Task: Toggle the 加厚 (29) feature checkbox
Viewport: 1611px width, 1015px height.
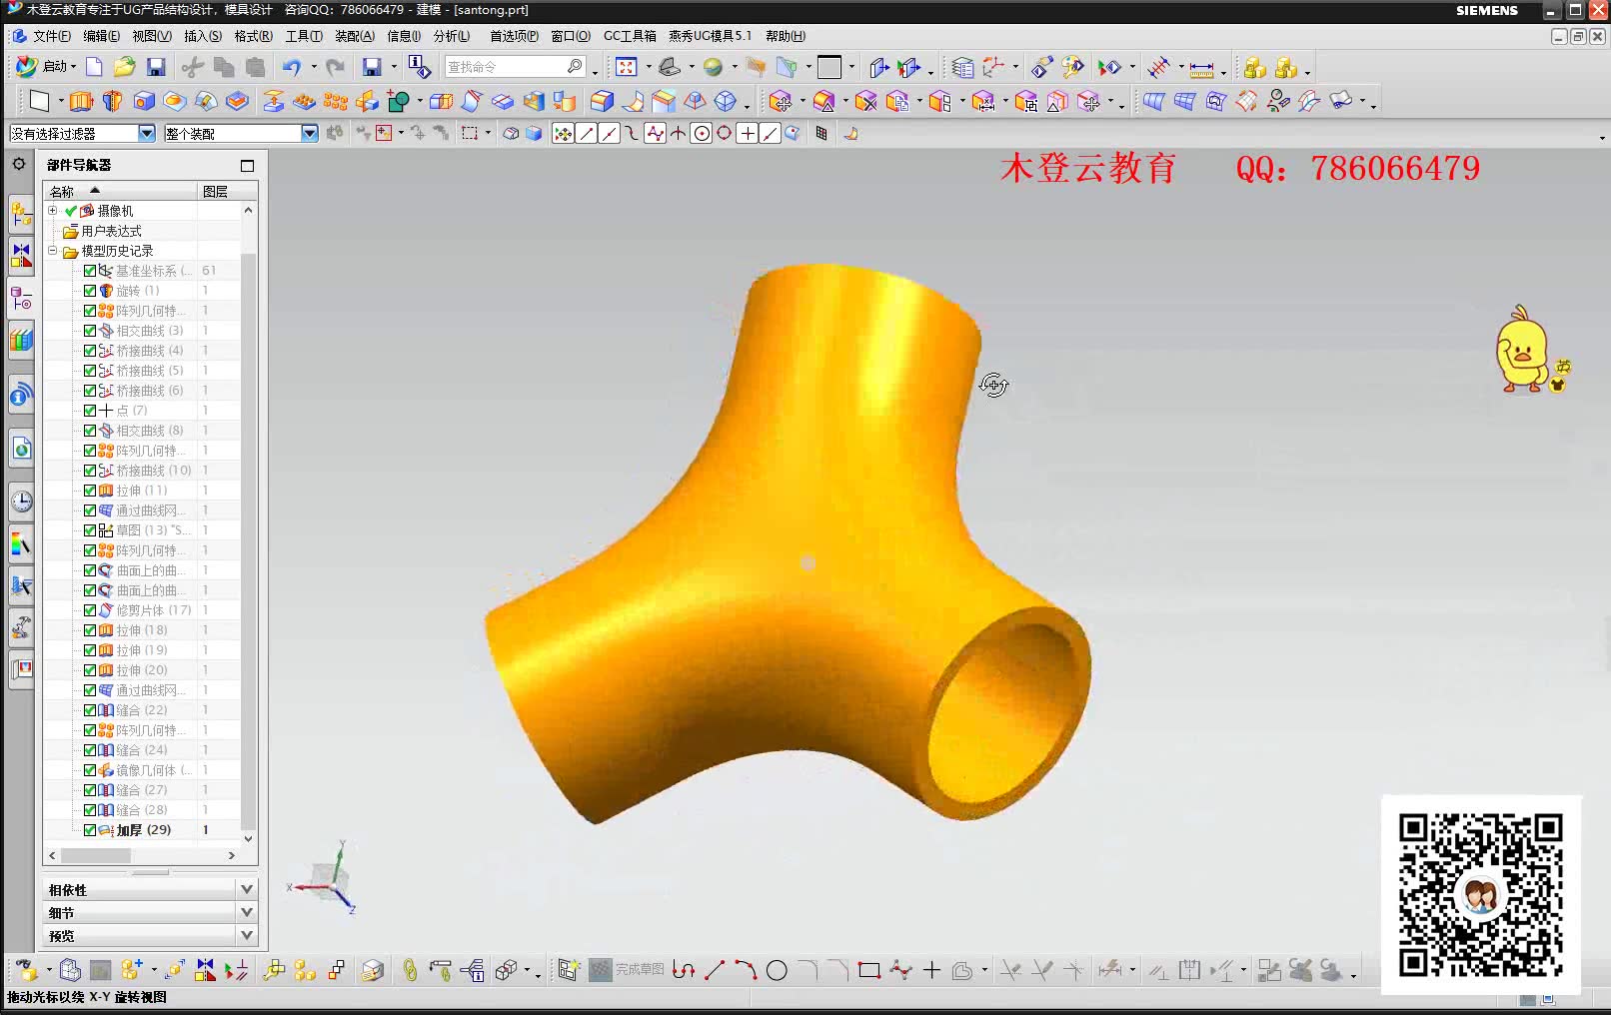Action: (90, 830)
